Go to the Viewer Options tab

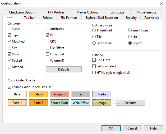coord(87,12)
